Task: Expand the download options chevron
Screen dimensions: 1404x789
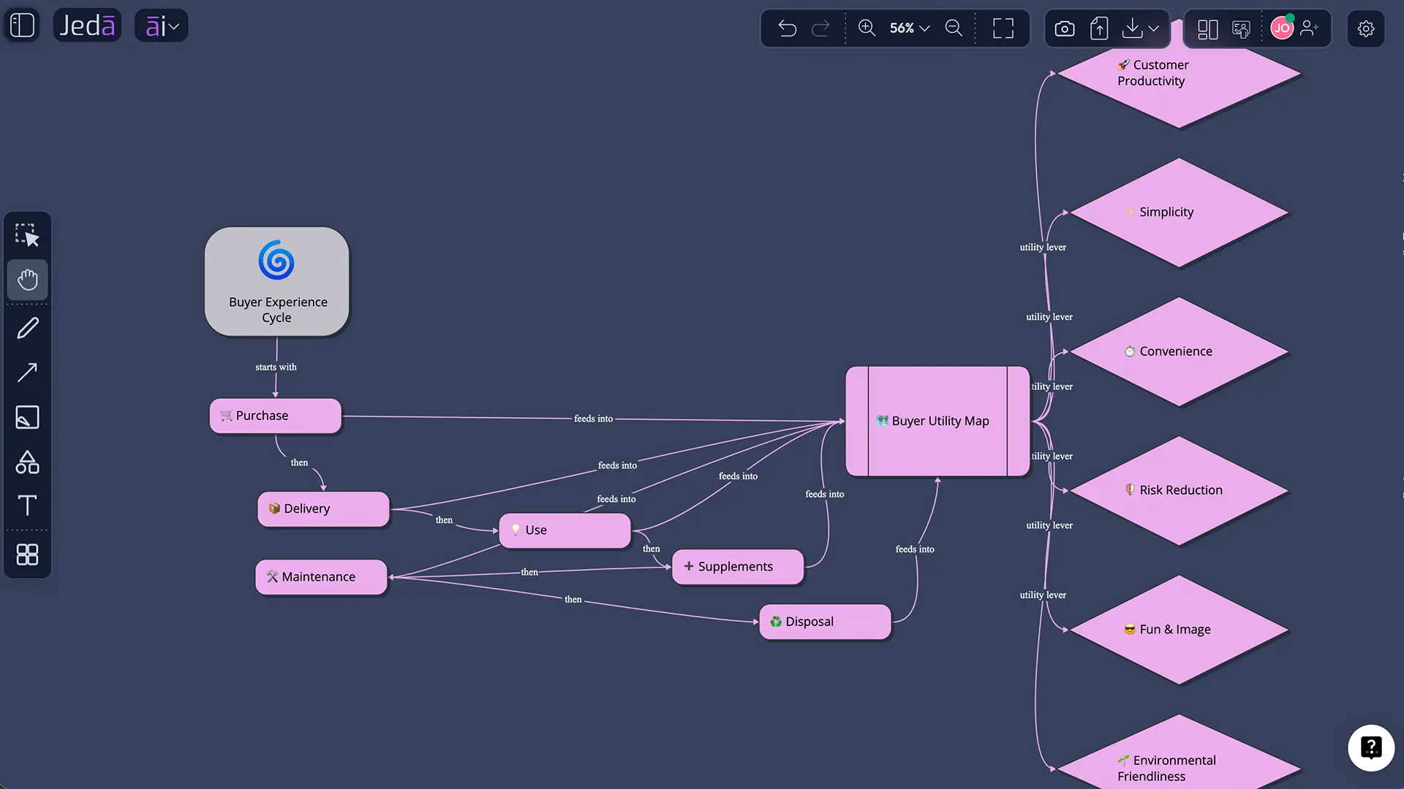Action: point(1154,28)
